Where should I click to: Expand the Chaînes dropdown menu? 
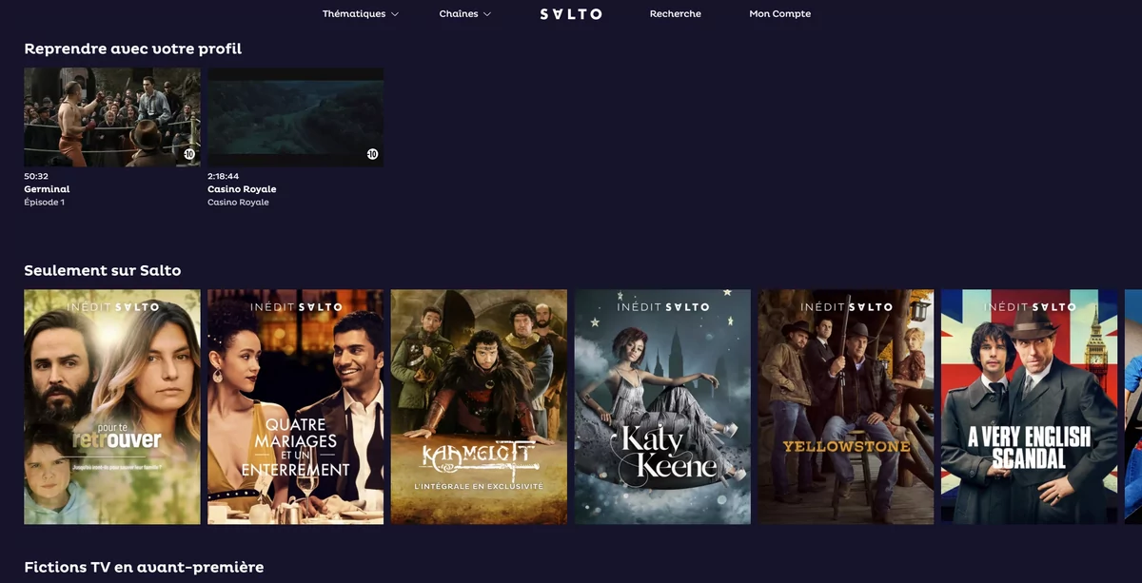(465, 14)
